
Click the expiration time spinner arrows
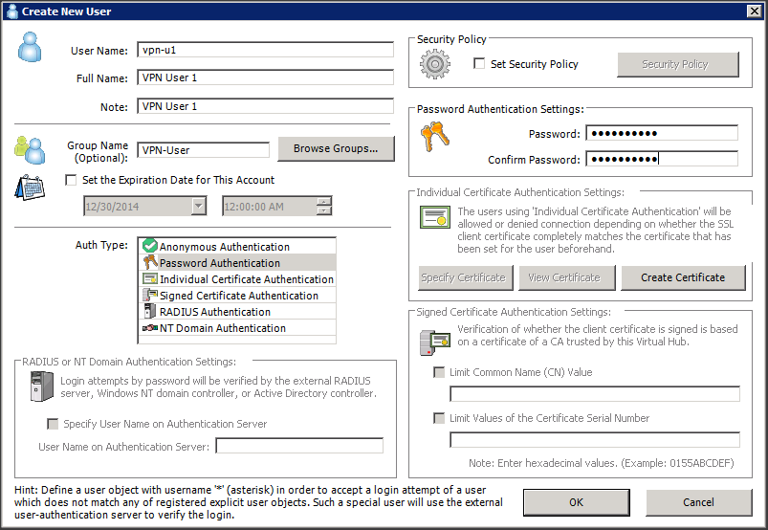tap(324, 206)
